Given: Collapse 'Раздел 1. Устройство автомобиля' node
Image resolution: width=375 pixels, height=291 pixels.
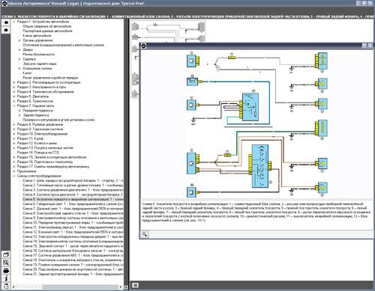Looking at the screenshot, I should click(x=14, y=22).
